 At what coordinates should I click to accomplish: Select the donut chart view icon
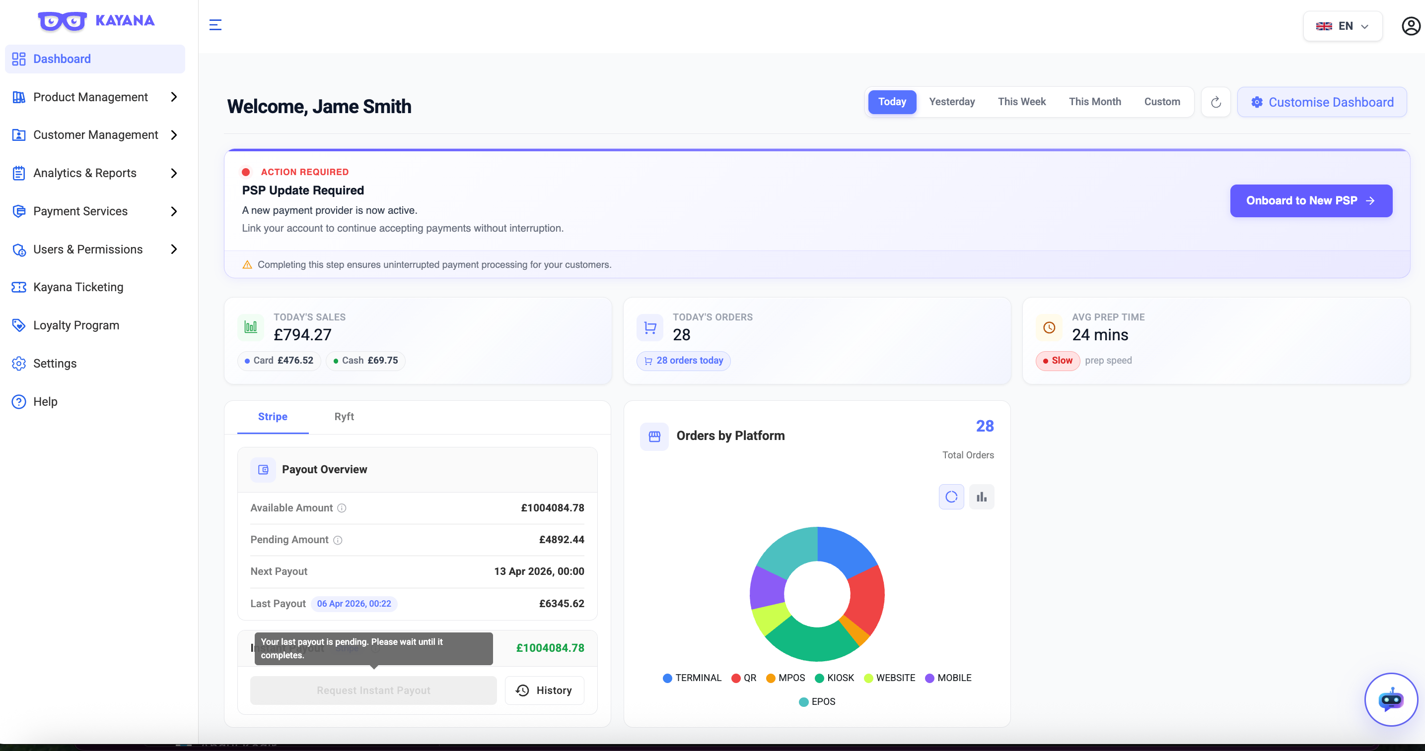(951, 497)
